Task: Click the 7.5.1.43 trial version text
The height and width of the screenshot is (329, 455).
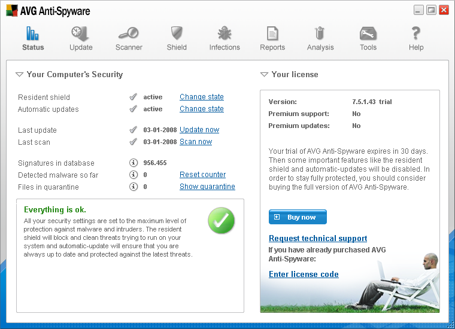Action: click(x=372, y=102)
